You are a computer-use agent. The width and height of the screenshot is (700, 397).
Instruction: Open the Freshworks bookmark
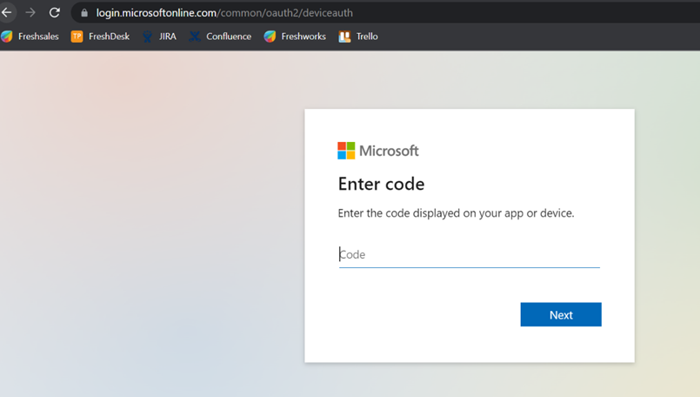[x=295, y=37]
